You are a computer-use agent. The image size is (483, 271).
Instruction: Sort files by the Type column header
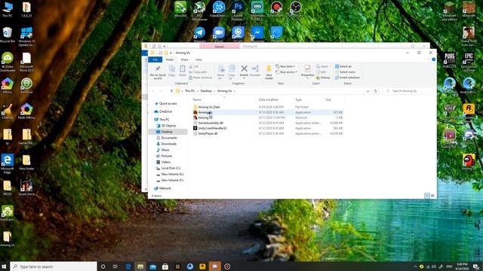pyautogui.click(x=299, y=99)
